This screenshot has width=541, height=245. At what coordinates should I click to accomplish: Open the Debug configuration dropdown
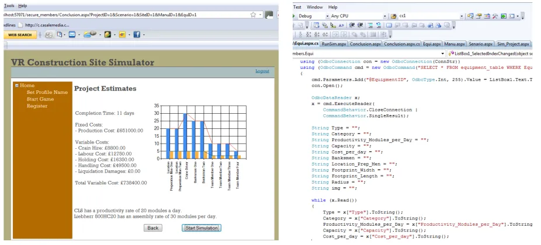coord(327,16)
